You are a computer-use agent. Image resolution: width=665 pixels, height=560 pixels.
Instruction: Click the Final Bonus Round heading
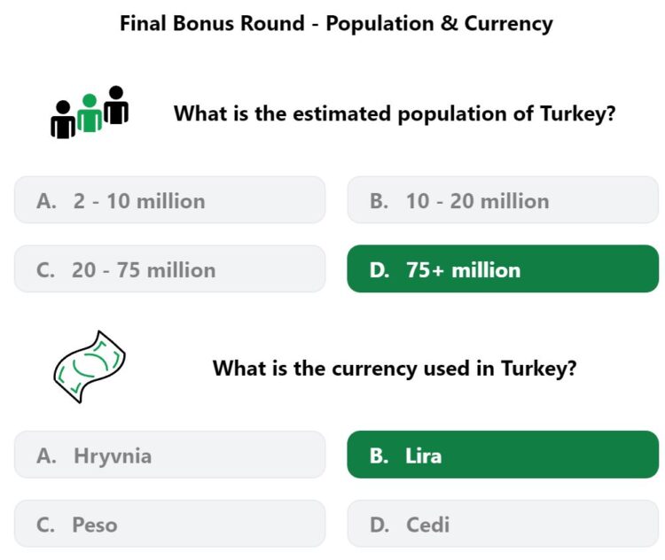point(336,23)
